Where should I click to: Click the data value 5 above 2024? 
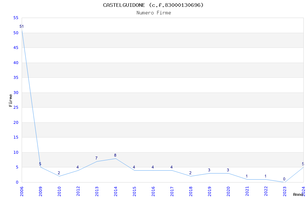[303, 164]
